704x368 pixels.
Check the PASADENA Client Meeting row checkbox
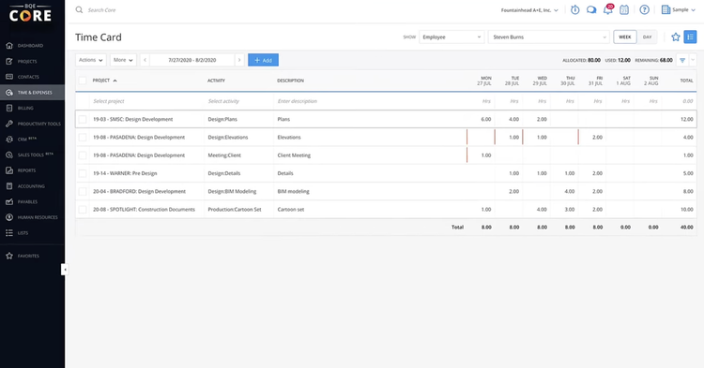click(x=83, y=155)
